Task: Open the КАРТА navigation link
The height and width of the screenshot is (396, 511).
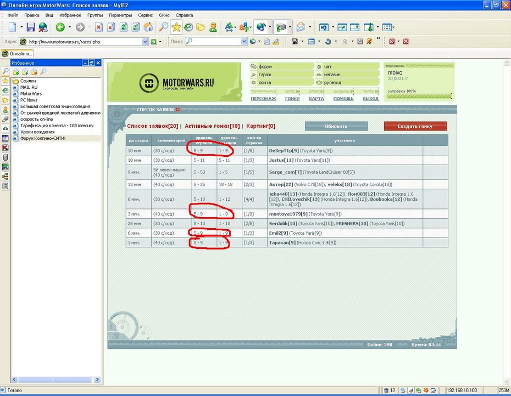Action: pos(316,99)
